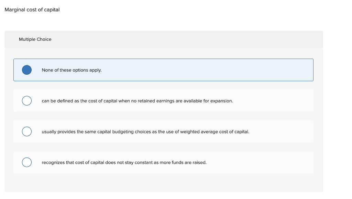352x199 pixels.
Task: Click answer text 'recognizes that cost of capital...'
Action: [124, 163]
